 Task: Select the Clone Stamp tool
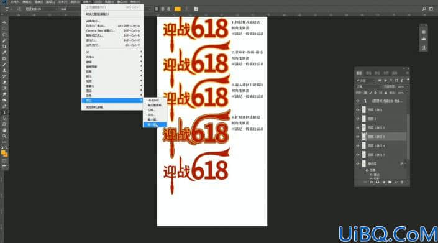[4, 70]
